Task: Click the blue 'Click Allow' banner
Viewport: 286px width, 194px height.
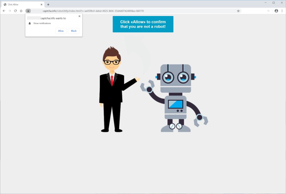Action: (143, 24)
